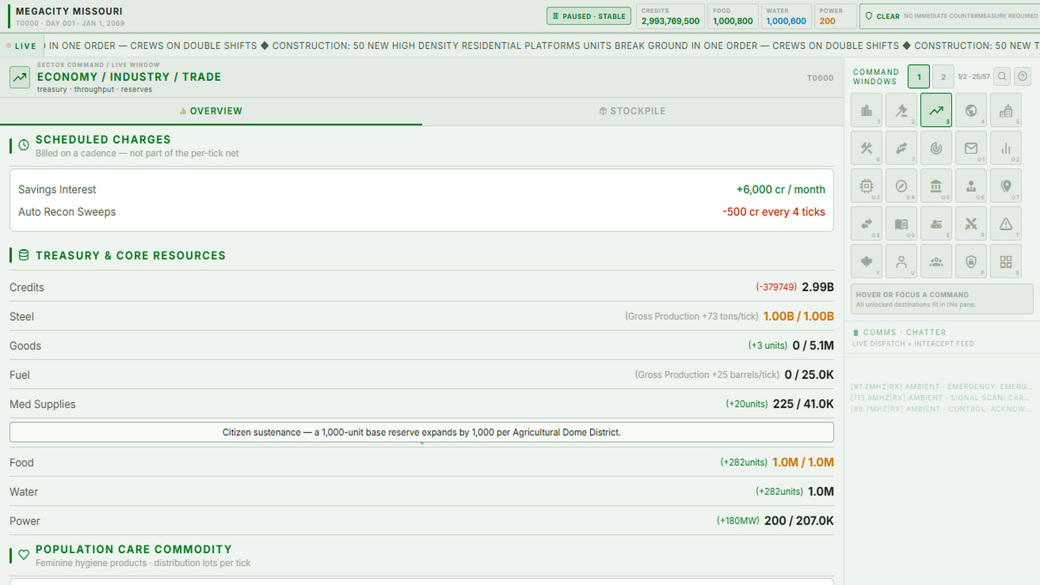Screen dimensions: 1040x585
Task: Open the CPU chip command window
Action: (x=867, y=186)
